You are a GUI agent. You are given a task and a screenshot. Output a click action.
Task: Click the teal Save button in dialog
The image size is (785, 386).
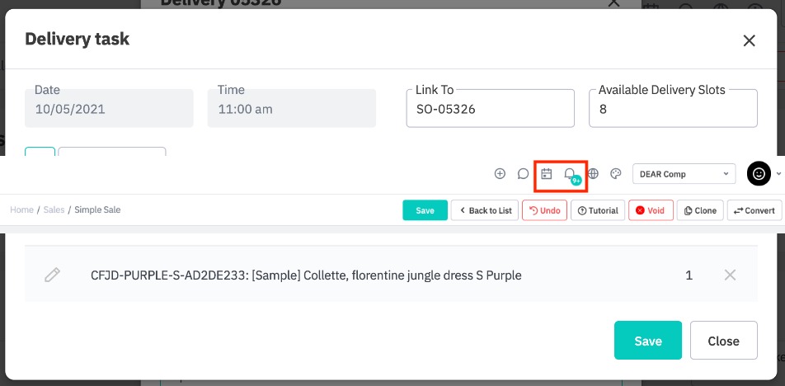click(647, 341)
